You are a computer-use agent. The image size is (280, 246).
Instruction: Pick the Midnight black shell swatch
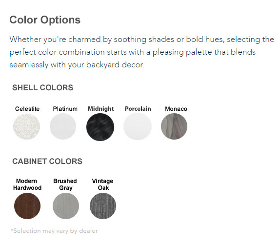tap(100, 127)
